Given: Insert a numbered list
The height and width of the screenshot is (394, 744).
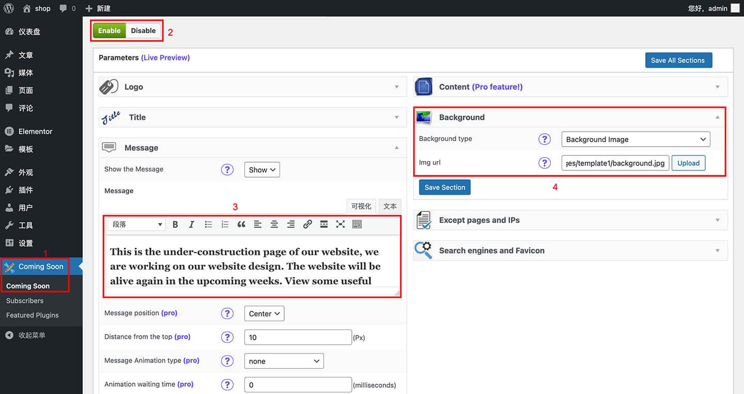Looking at the screenshot, I should pyautogui.click(x=225, y=224).
